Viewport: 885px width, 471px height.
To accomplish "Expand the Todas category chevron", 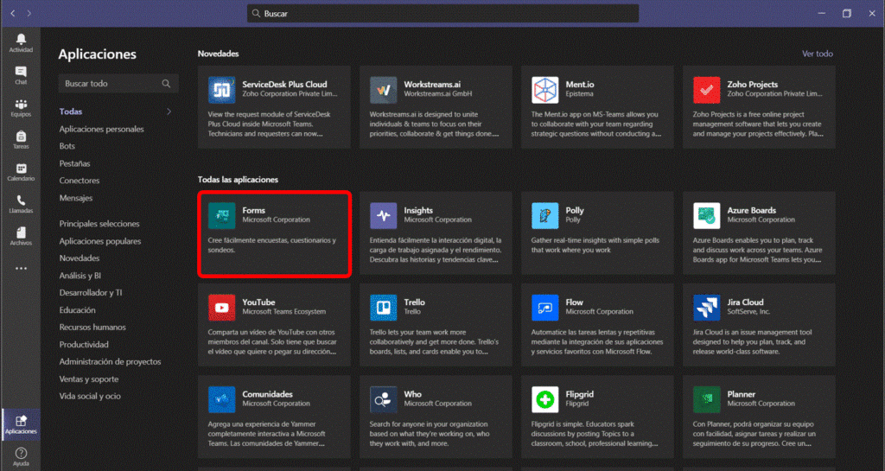I will tap(169, 111).
